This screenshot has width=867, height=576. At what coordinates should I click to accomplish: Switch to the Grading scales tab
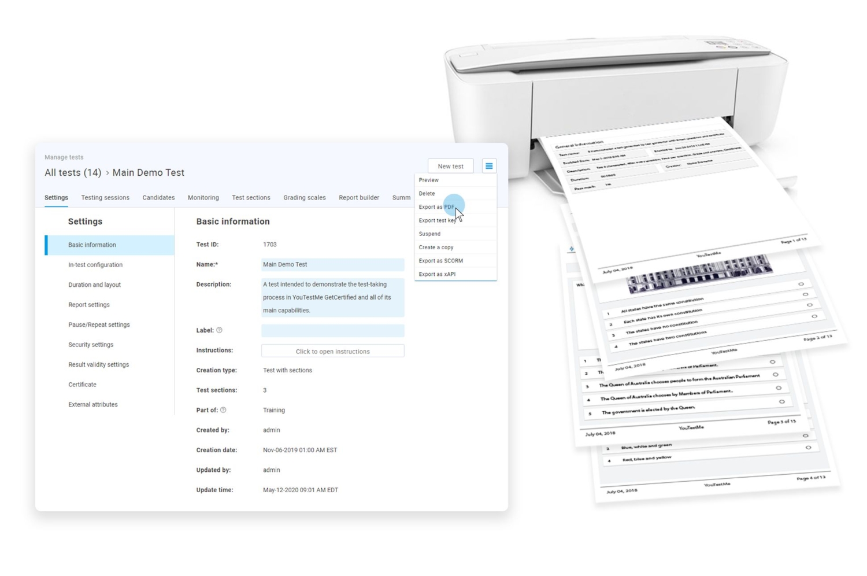[305, 197]
